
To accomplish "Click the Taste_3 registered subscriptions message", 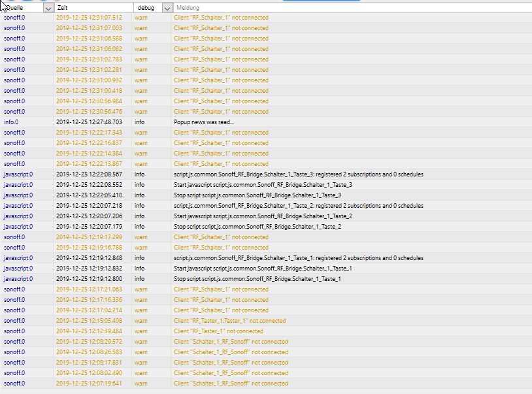I will click(299, 174).
